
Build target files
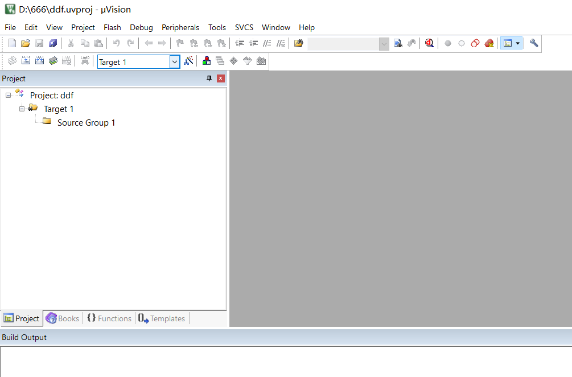pyautogui.click(x=26, y=61)
